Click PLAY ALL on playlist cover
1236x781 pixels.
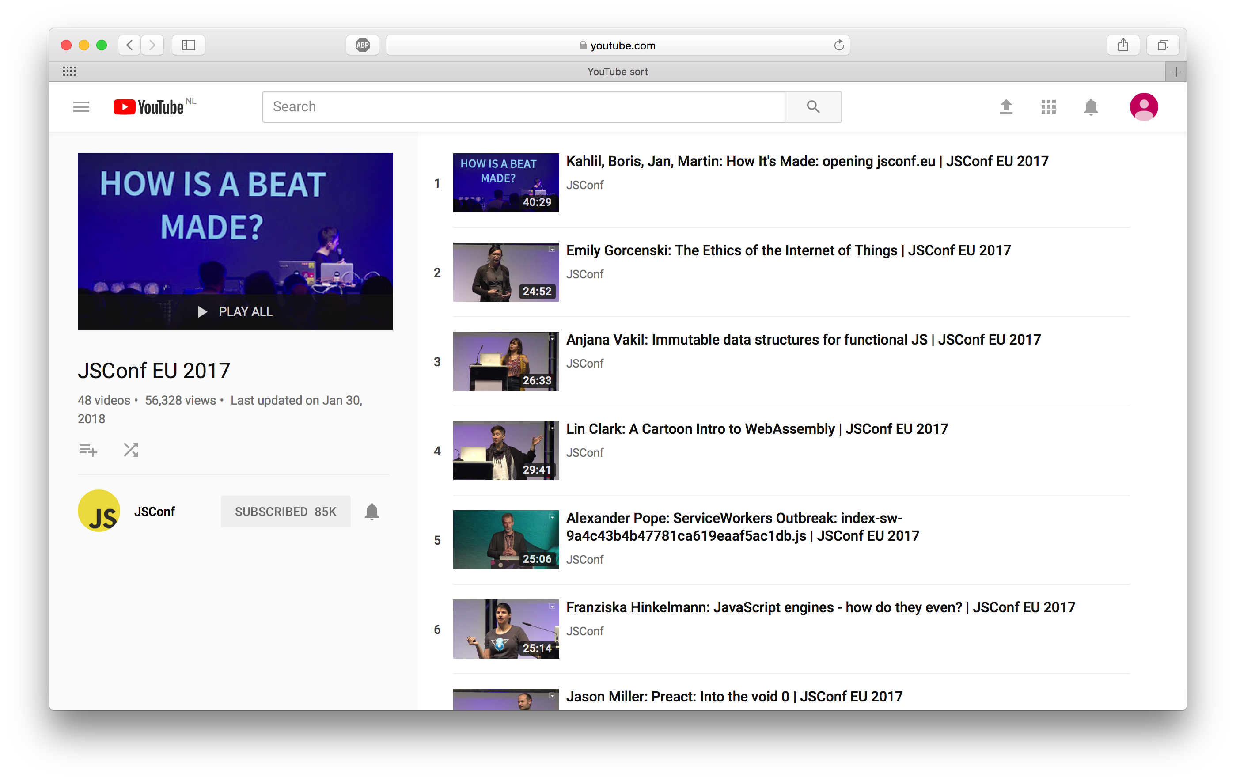pos(235,311)
